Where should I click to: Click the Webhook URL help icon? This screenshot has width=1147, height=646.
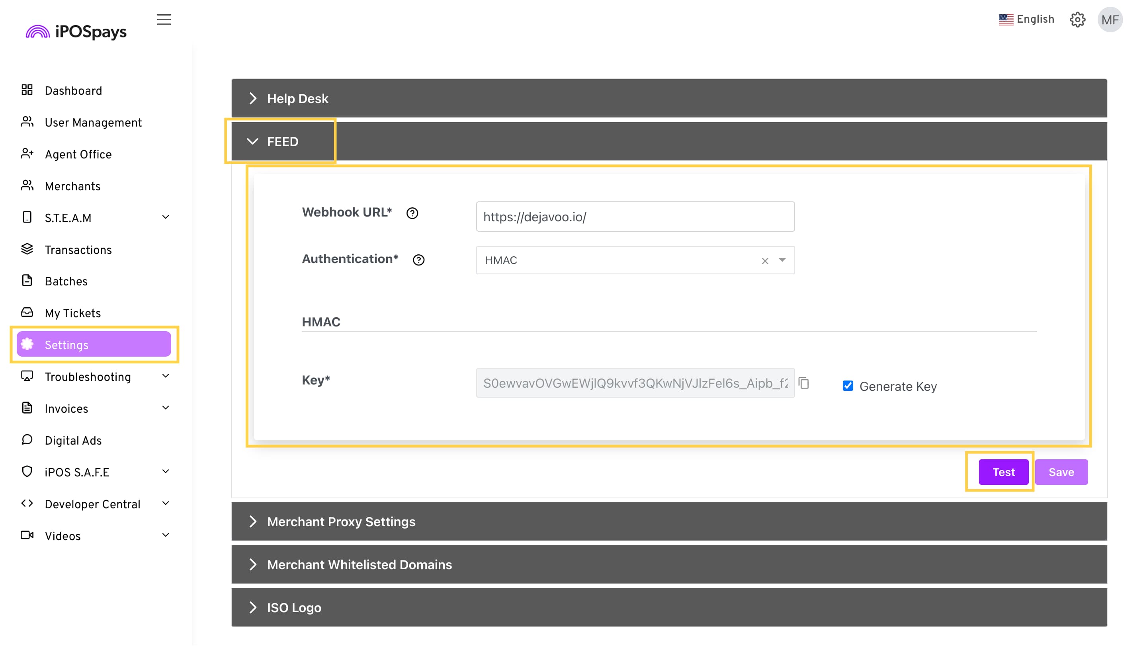(412, 213)
